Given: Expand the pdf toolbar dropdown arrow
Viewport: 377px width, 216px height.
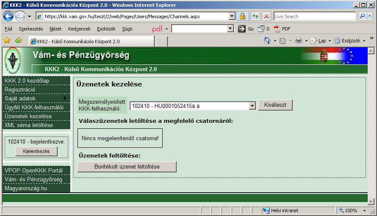Looking at the screenshot, I should click(x=166, y=29).
